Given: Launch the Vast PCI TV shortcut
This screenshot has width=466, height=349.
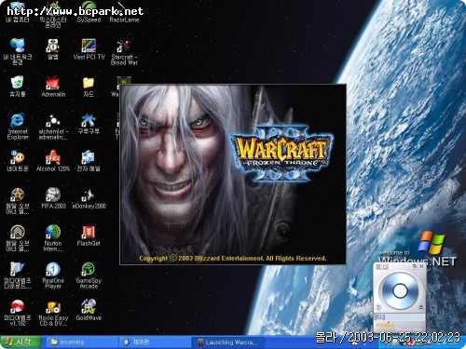Looking at the screenshot, I should pyautogui.click(x=89, y=49).
